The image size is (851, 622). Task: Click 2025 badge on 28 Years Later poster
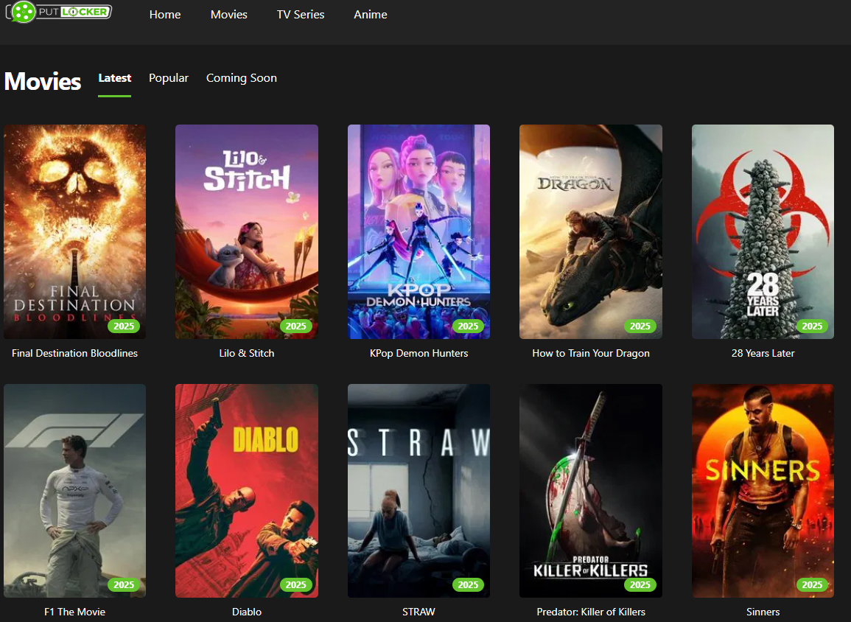coord(812,326)
